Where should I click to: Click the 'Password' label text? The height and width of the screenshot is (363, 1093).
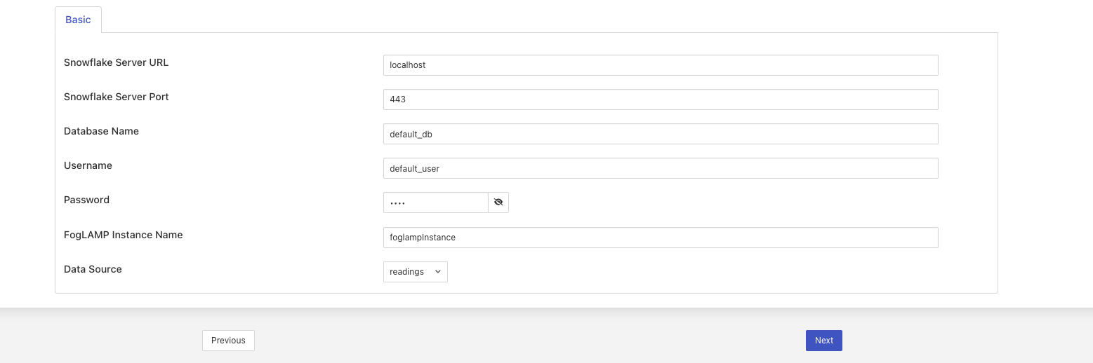pyautogui.click(x=86, y=200)
